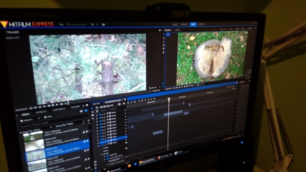Choose the Hand pan tool in the viewer
This screenshot has width=306, height=172.
pyautogui.click(x=163, y=52)
